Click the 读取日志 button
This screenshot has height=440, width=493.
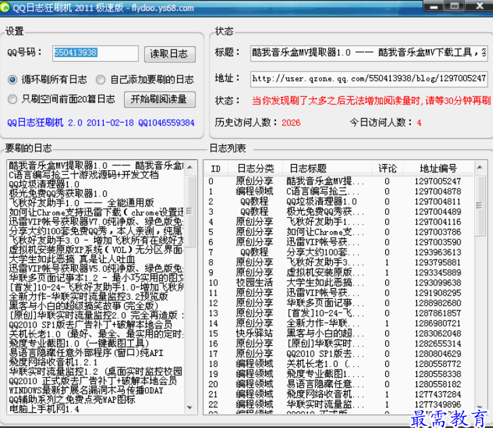[x=170, y=54]
